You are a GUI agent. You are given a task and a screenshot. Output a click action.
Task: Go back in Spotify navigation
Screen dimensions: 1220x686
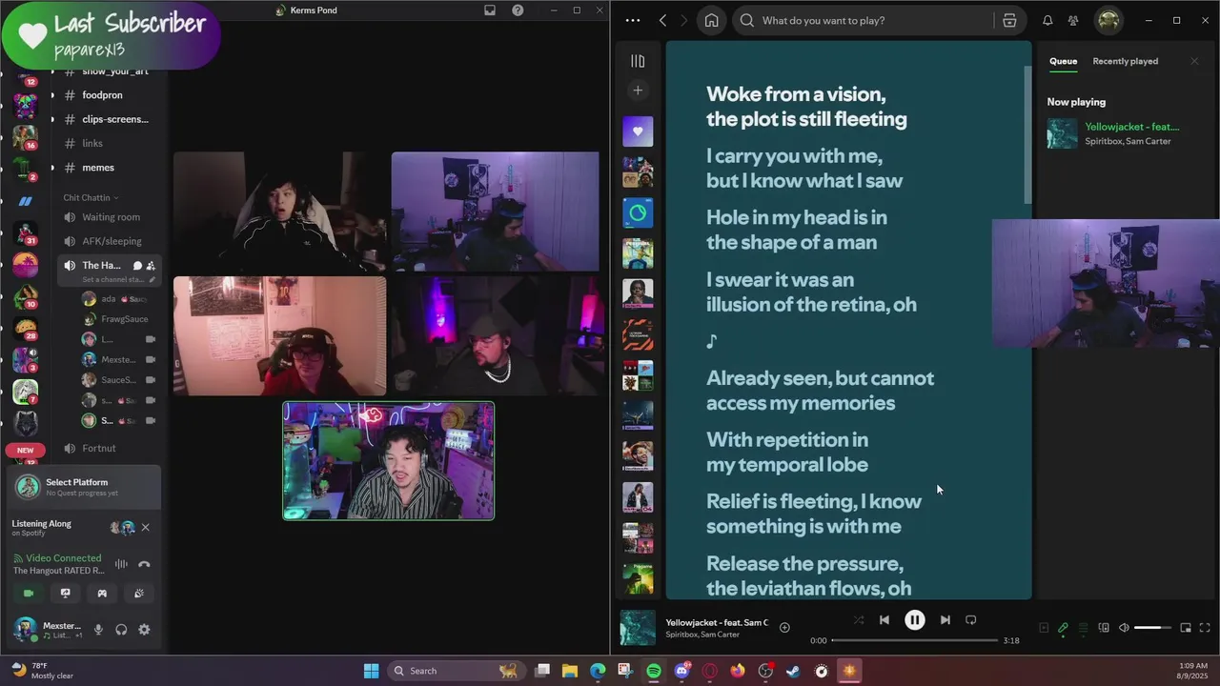(x=663, y=20)
